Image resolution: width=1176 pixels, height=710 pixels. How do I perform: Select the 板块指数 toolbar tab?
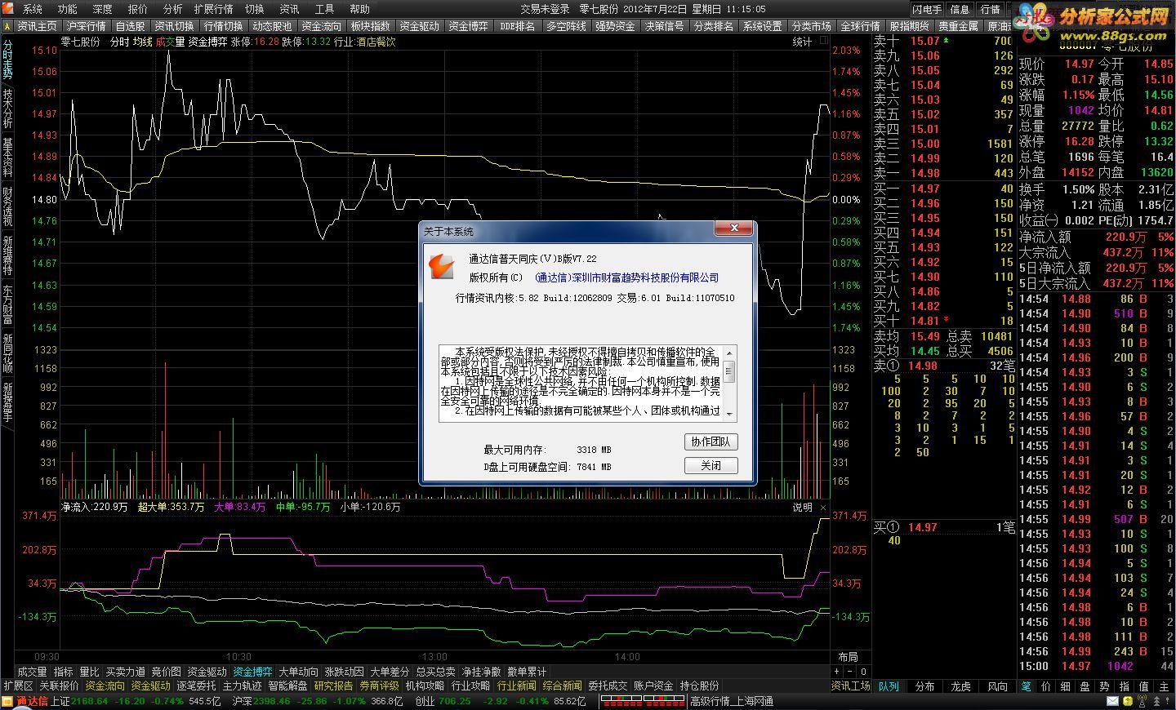tap(371, 26)
